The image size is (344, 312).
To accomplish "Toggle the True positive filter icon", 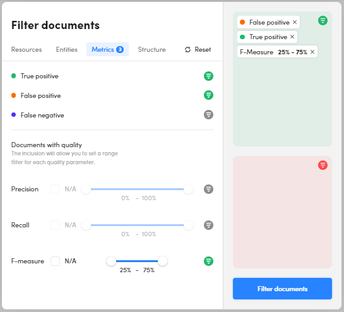I will [x=208, y=76].
